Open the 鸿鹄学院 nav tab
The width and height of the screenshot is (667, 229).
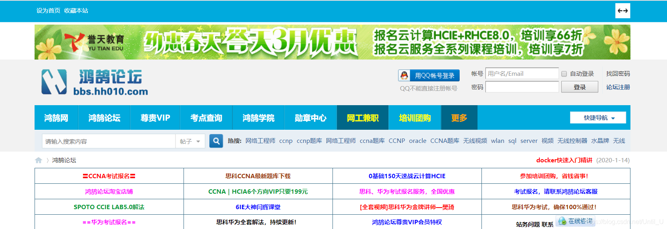[258, 118]
